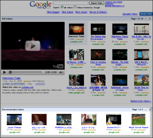
Task: Open the Will It Blend? iPhone3G thumbnail
Action: [x=142, y=55]
